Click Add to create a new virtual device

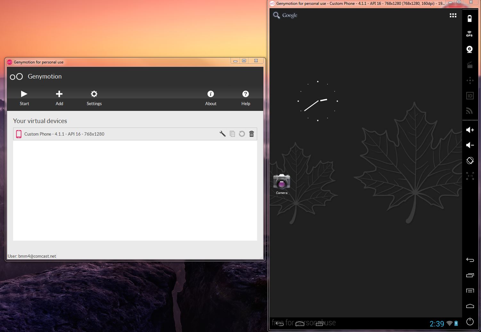[x=59, y=97]
